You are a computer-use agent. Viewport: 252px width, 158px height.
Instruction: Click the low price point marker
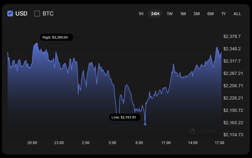tap(145, 124)
